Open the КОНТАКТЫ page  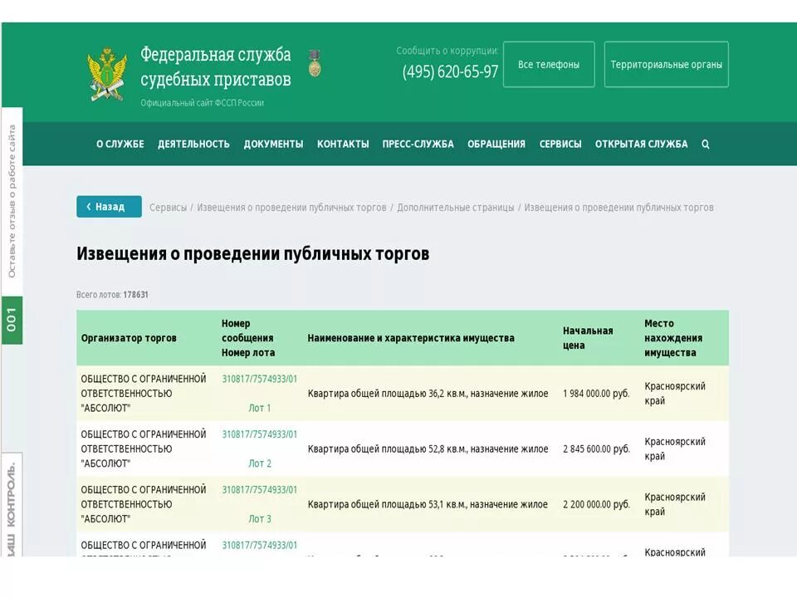[343, 144]
